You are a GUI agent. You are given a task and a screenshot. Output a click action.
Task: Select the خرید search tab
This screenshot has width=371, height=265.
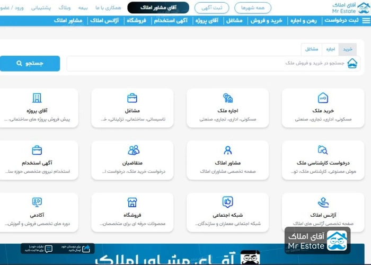coord(348,49)
